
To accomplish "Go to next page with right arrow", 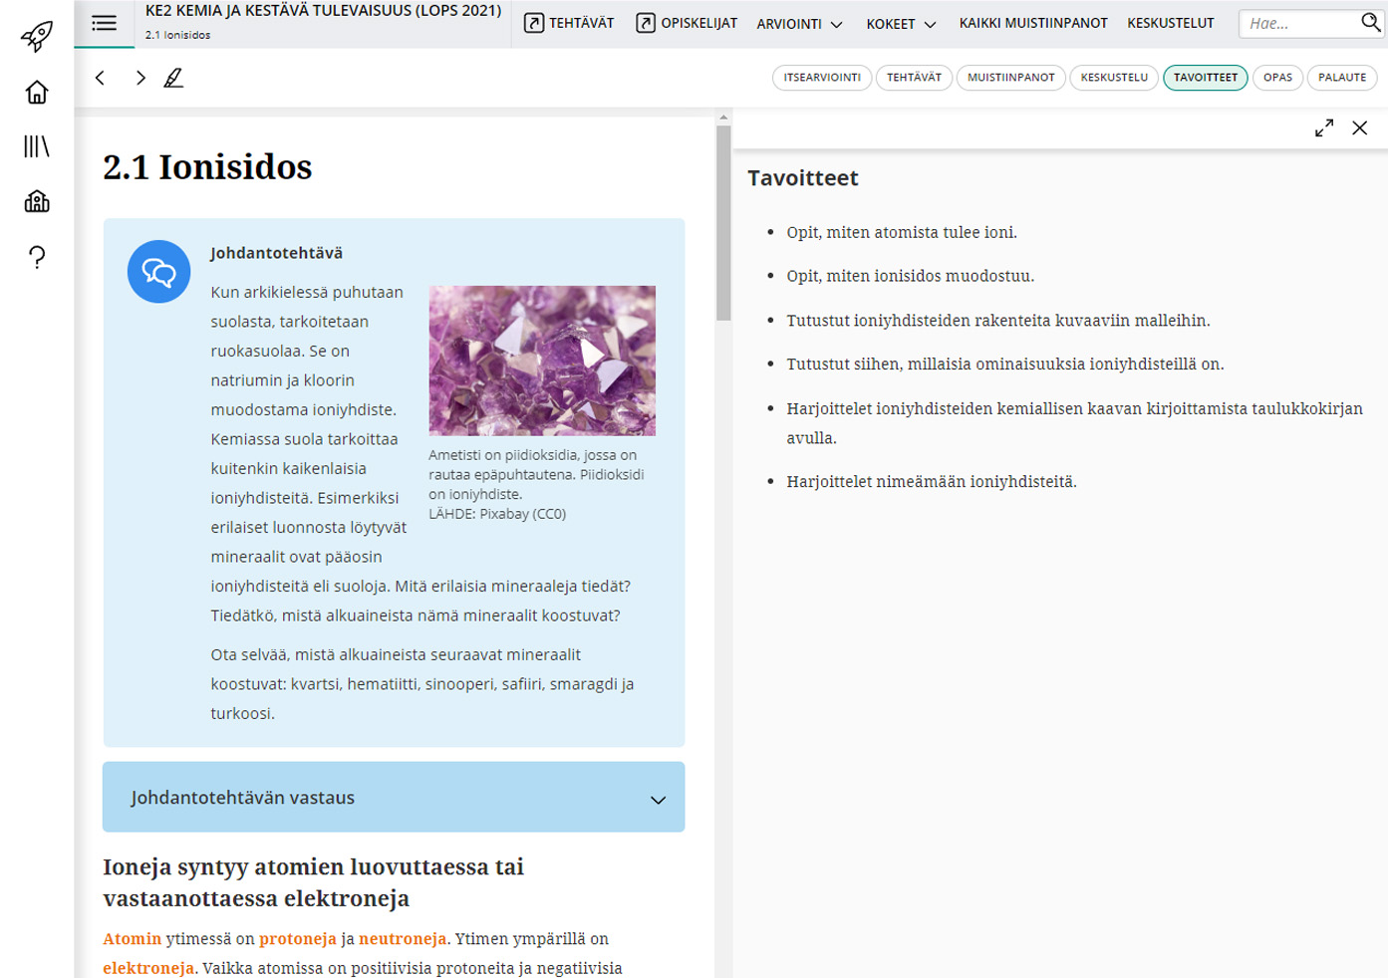I will point(140,78).
